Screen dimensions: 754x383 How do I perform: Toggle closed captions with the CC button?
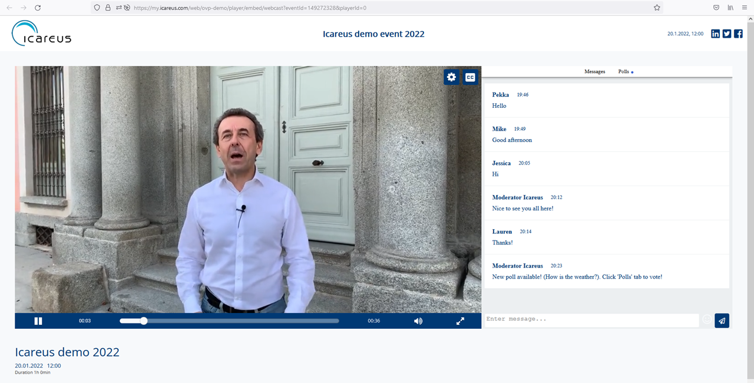point(470,77)
